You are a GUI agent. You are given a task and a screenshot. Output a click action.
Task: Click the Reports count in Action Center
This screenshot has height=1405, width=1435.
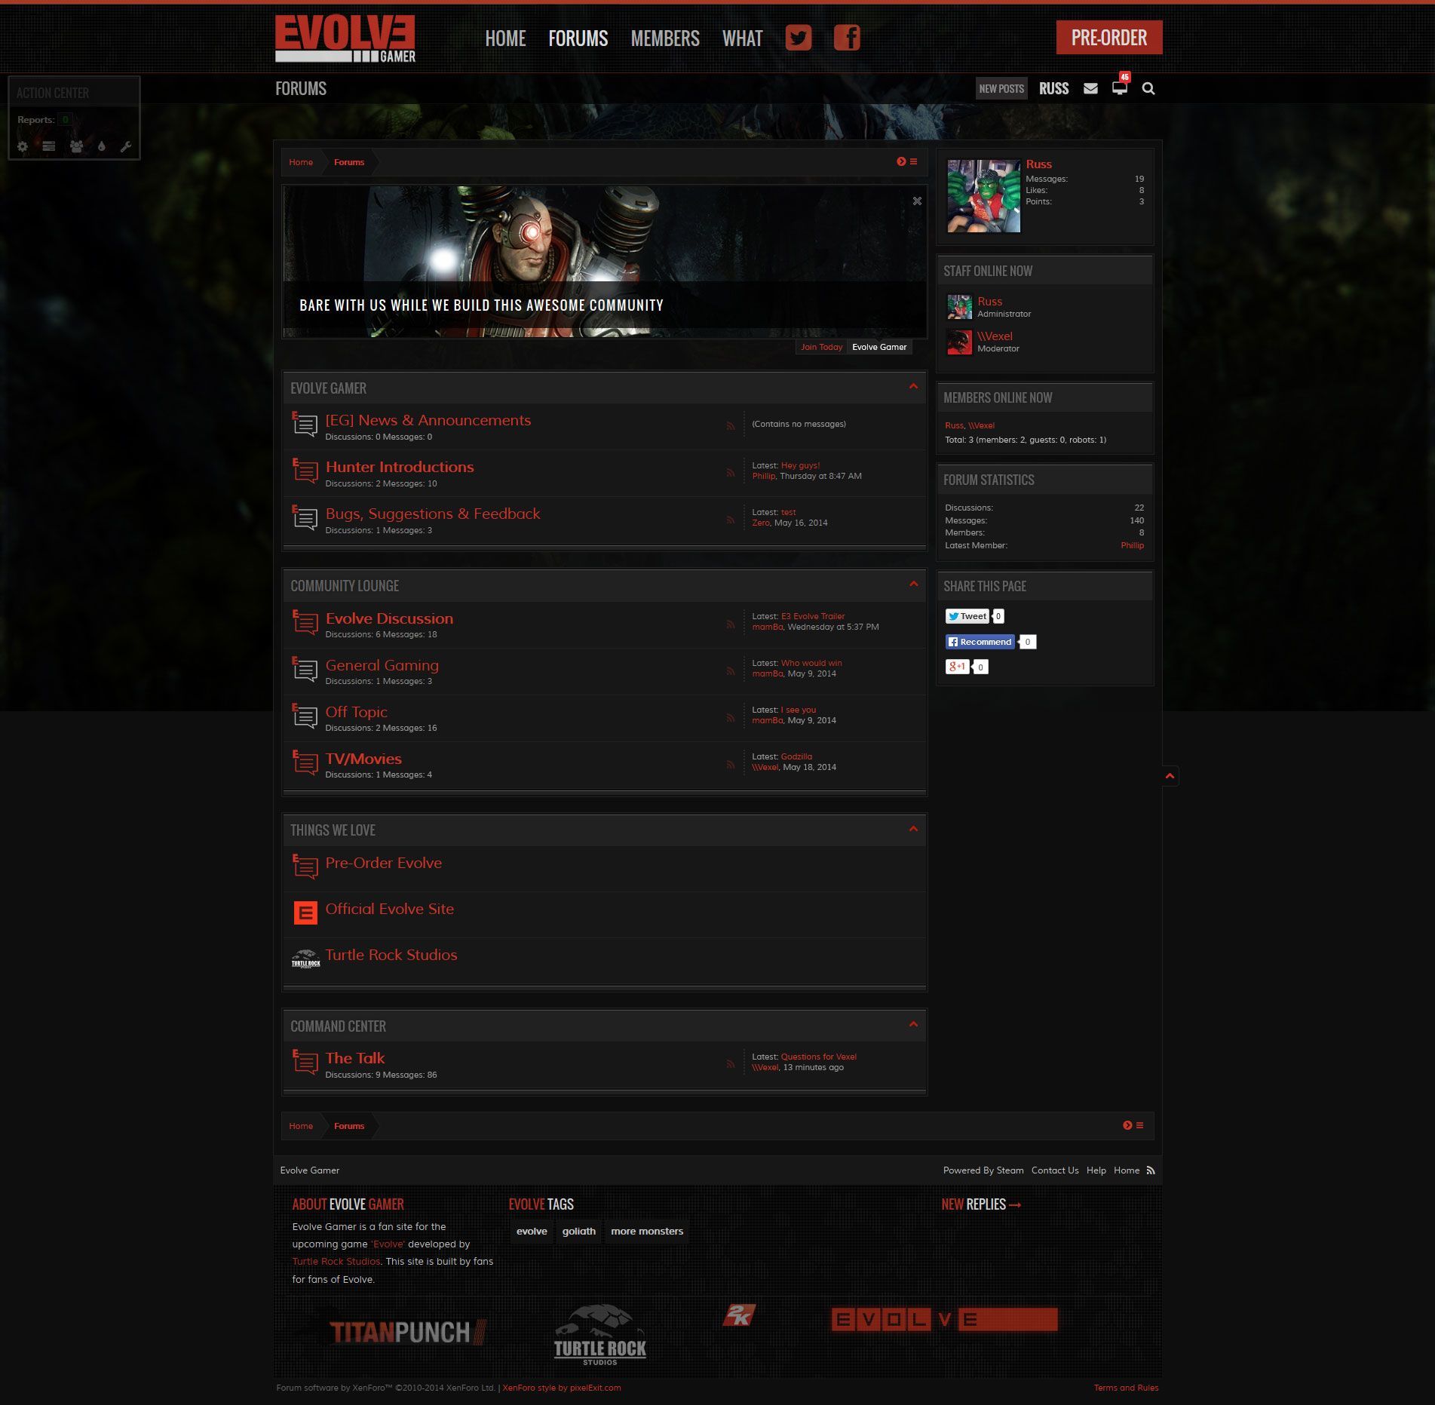click(66, 119)
